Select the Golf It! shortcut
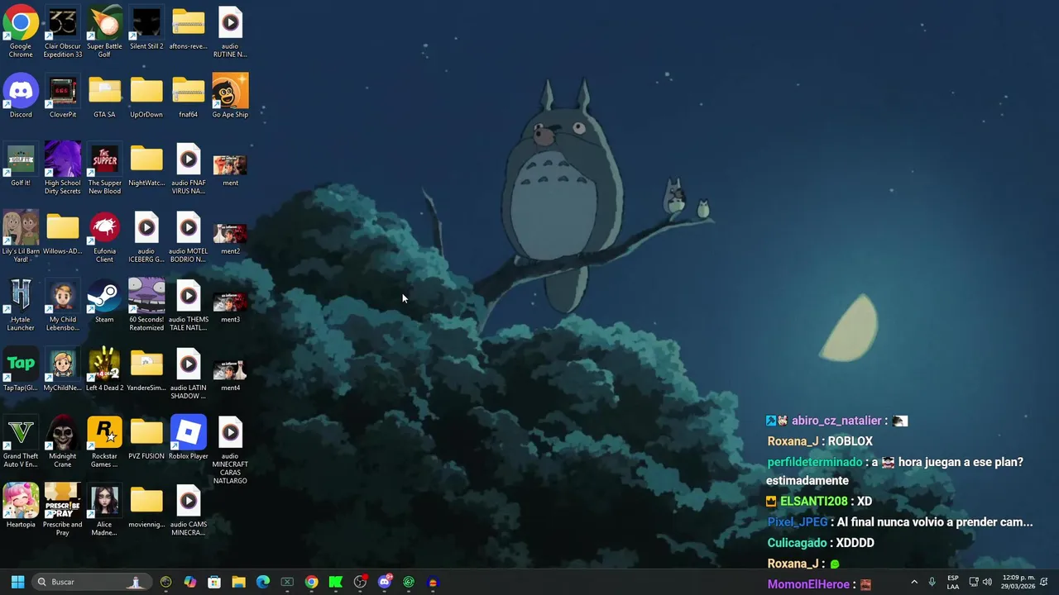The height and width of the screenshot is (595, 1059). pyautogui.click(x=21, y=165)
